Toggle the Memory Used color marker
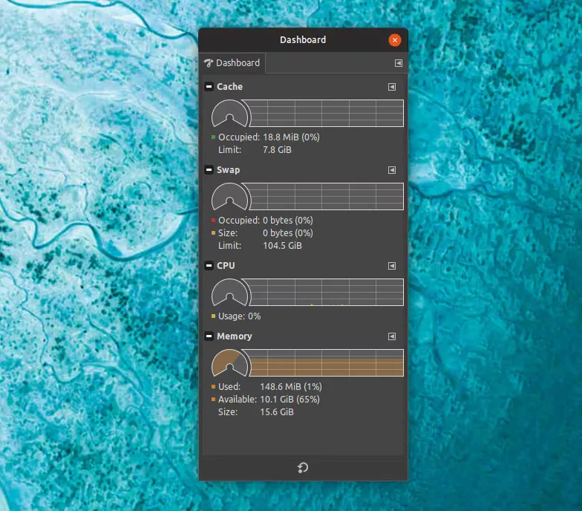This screenshot has height=511, width=582. (x=214, y=387)
